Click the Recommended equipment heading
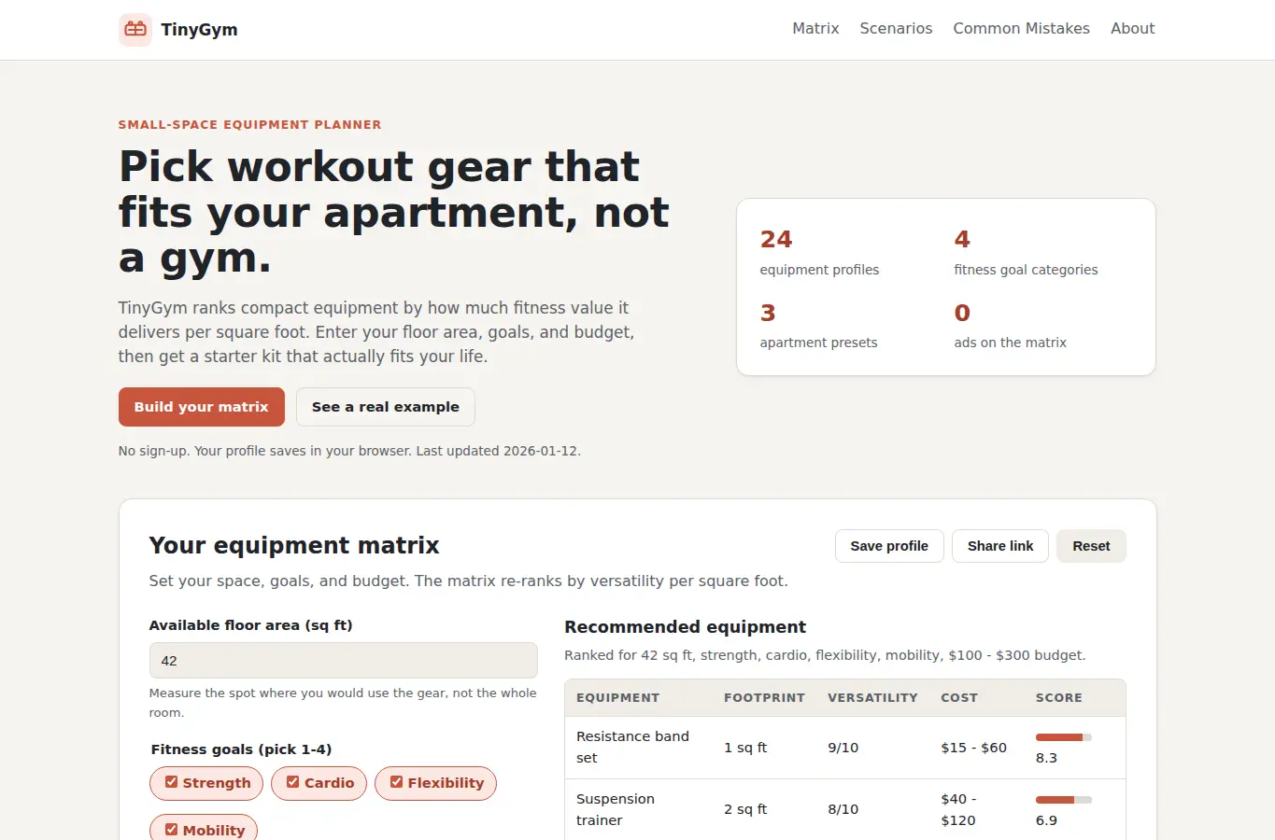1275x840 pixels. pyautogui.click(x=685, y=627)
